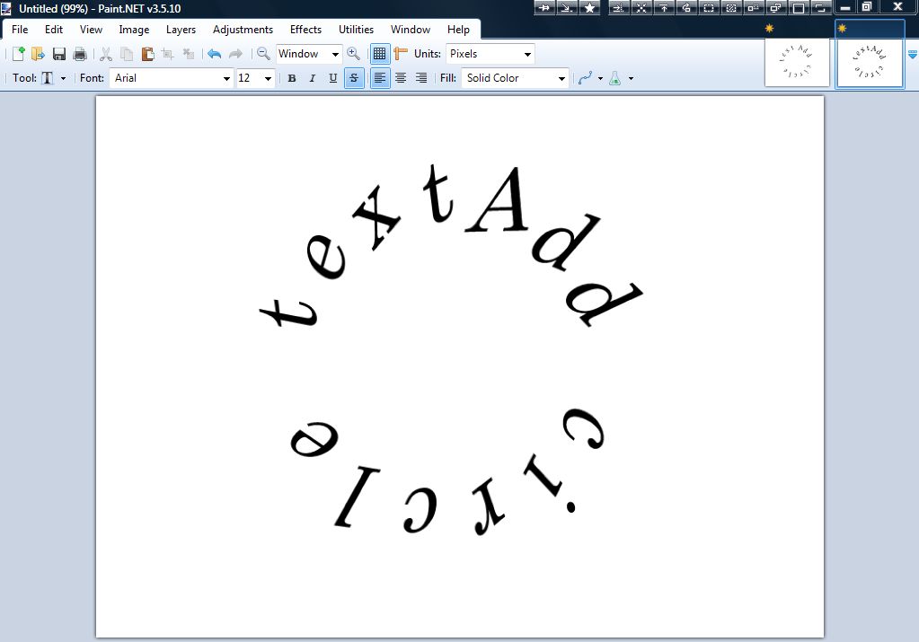The width and height of the screenshot is (919, 642).
Task: Open a file using the Open icon
Action: pos(36,54)
